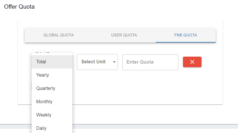Screen dimensions: 238x133
Task: Open the User Quota tab
Action: [124, 35]
